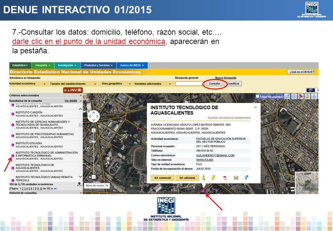This screenshot has height=231, width=333.
Task: Click purple dot beside Ciencias Humanidades Guanajuato result
Action: (x=13, y=125)
